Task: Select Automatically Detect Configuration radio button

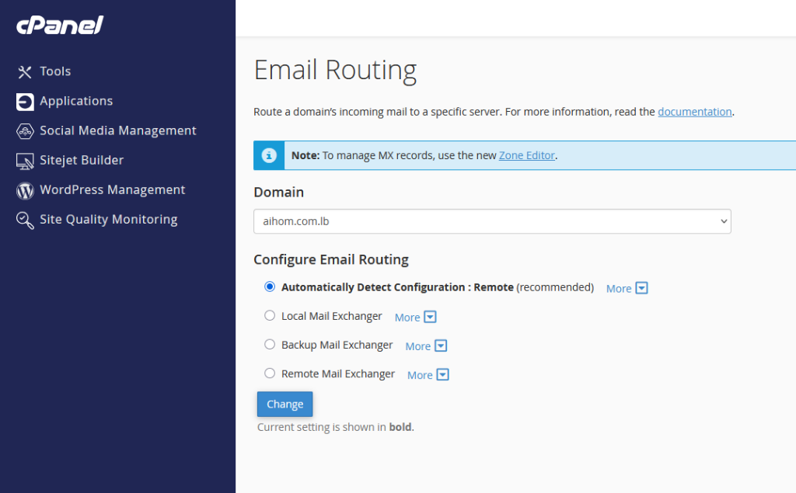Action: [270, 286]
